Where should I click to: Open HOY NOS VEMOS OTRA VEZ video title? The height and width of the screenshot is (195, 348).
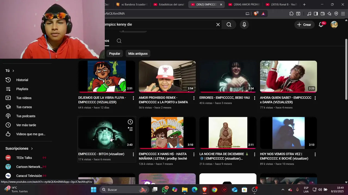point(284,156)
